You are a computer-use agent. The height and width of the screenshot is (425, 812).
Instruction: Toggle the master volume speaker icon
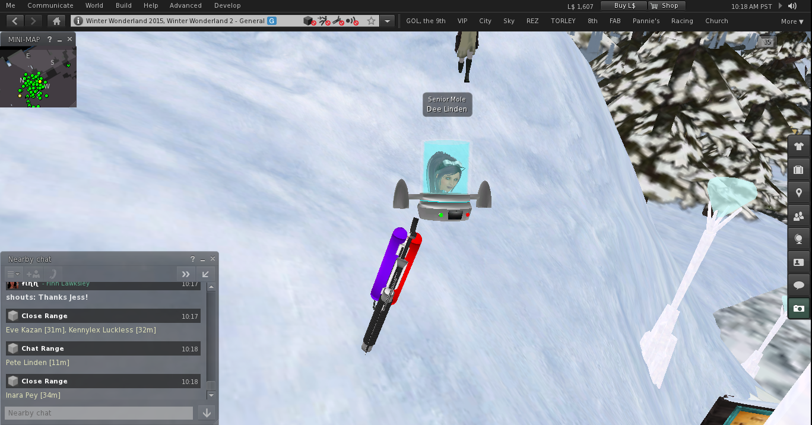[x=792, y=6]
